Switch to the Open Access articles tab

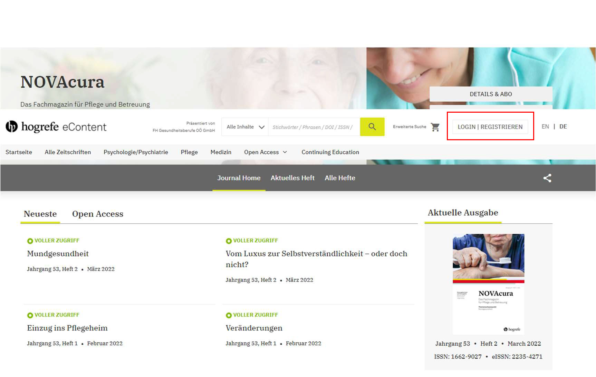pyautogui.click(x=98, y=214)
